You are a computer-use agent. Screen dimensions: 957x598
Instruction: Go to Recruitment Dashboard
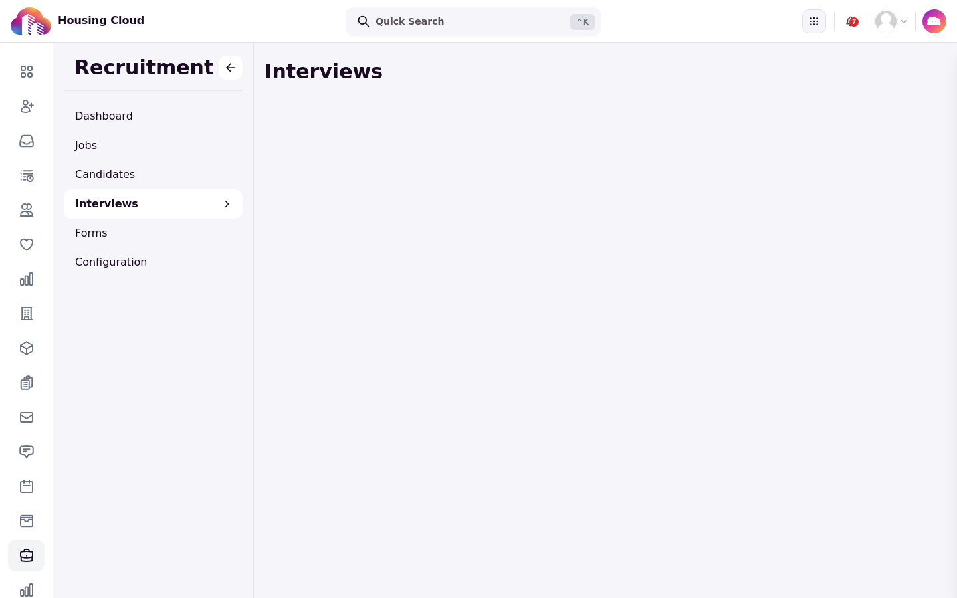153,116
